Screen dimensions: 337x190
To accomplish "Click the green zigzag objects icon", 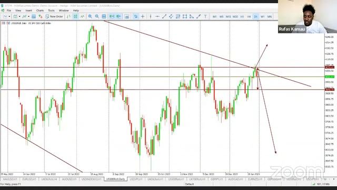I will tap(25, 16).
